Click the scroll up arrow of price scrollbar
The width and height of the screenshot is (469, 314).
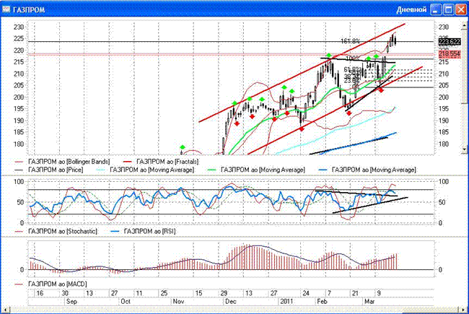(x=465, y=26)
